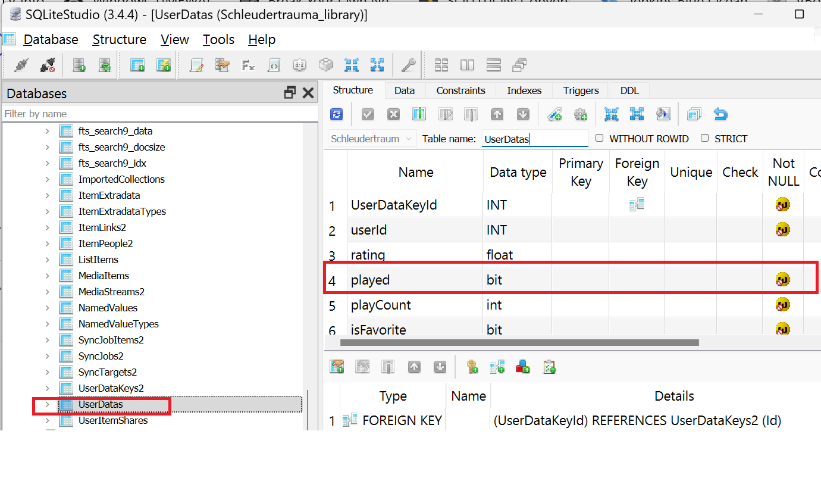
Task: Move the selected column up
Action: pos(497,114)
